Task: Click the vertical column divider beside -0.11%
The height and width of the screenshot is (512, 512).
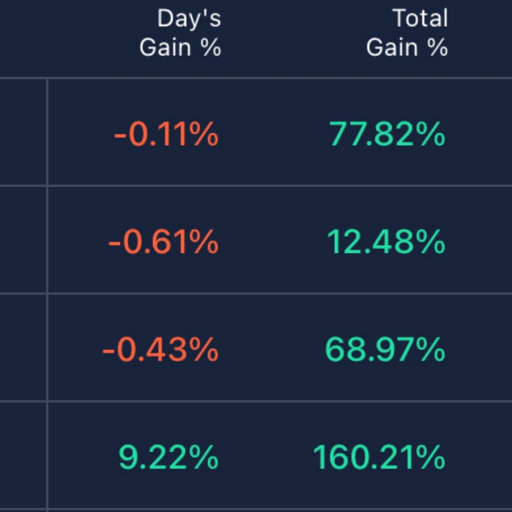Action: click(x=47, y=132)
